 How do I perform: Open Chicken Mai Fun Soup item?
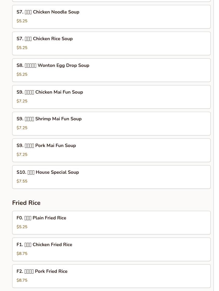[111, 97]
